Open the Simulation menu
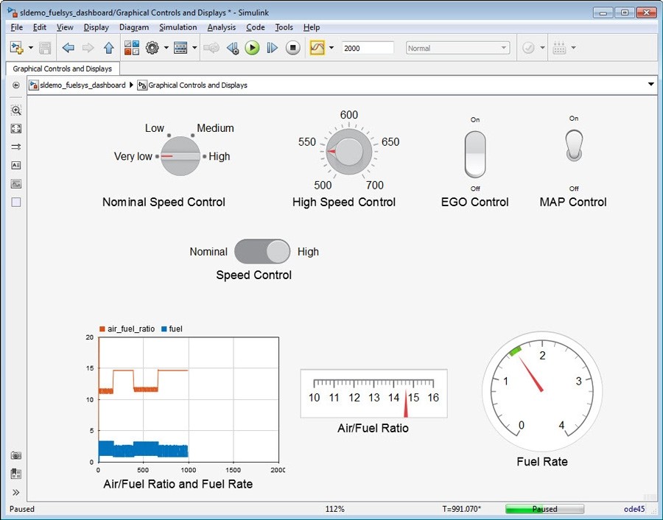This screenshot has height=520, width=663. pos(178,27)
